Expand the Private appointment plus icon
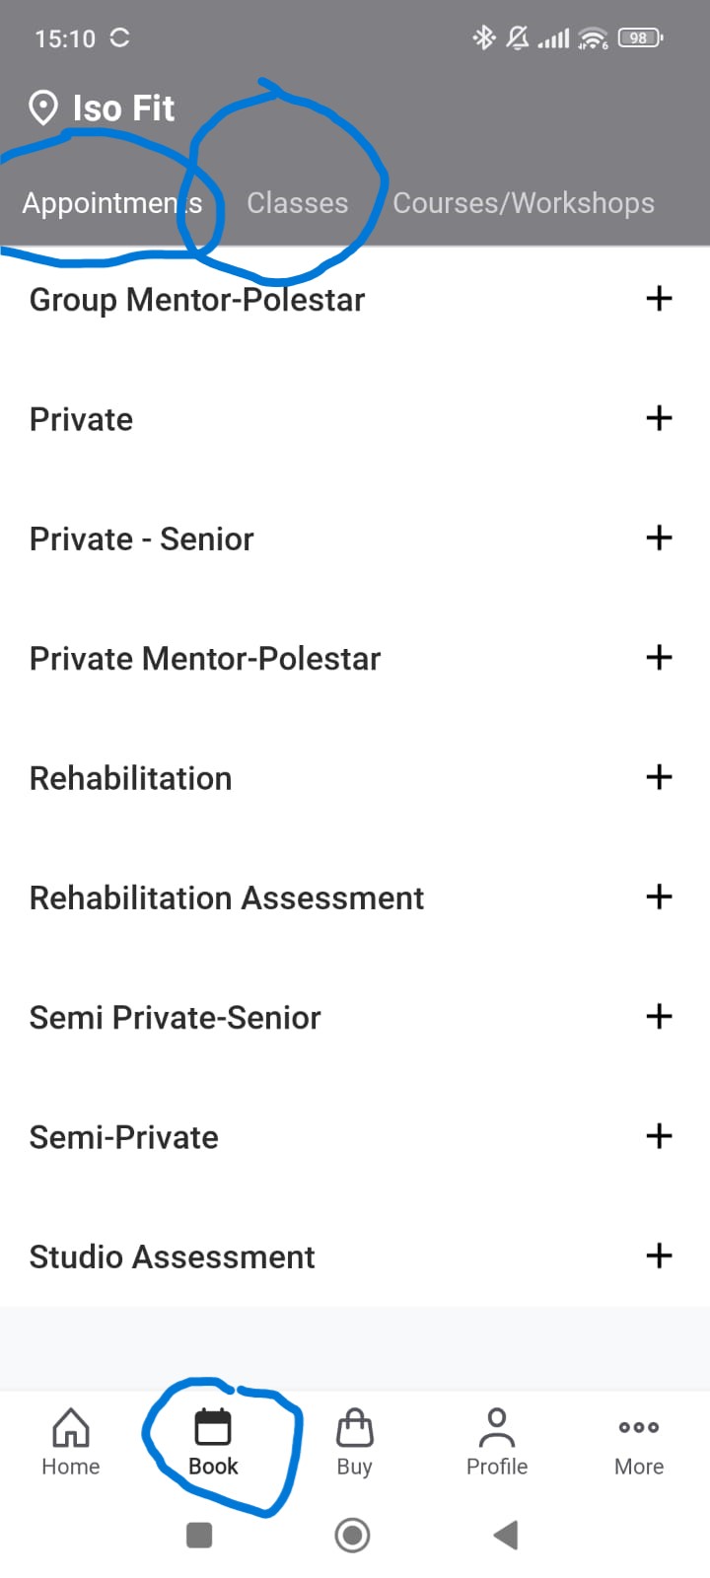710x1578 pixels. pos(659,418)
